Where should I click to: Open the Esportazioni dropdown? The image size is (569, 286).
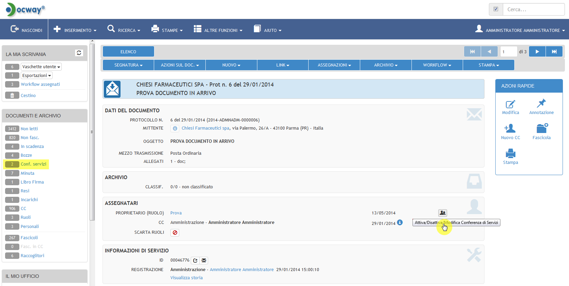[x=37, y=76]
